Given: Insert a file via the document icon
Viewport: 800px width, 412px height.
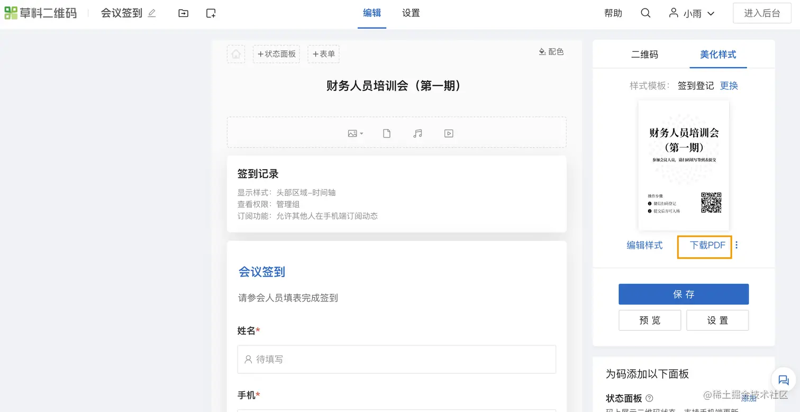Looking at the screenshot, I should point(387,133).
